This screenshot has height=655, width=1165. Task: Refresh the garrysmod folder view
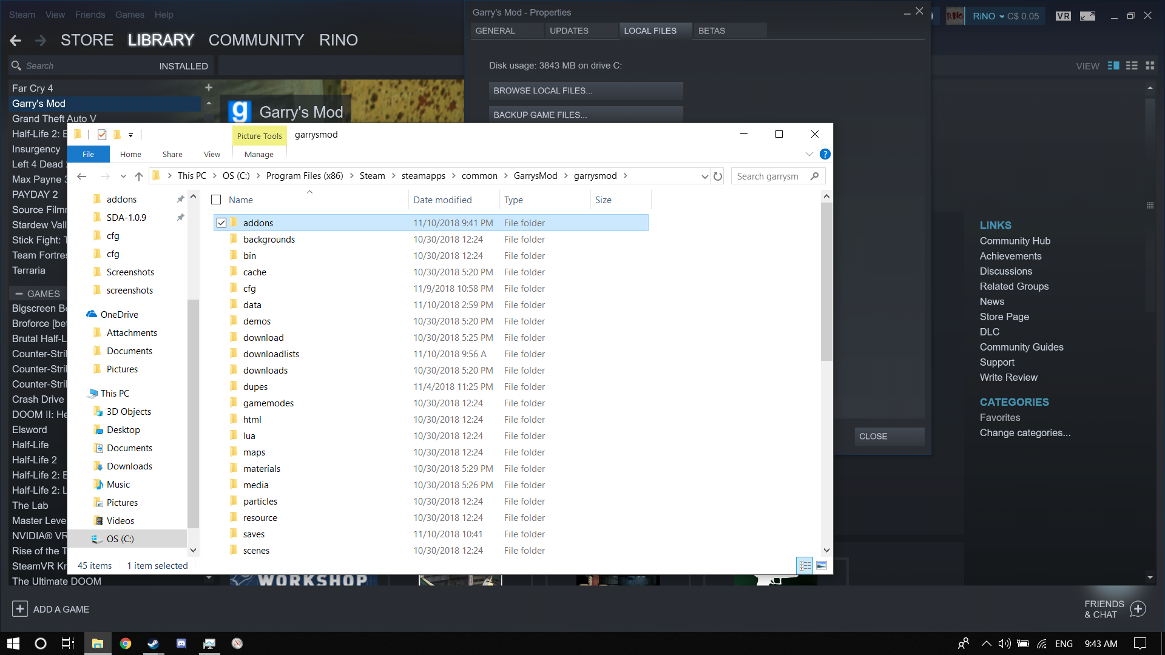(x=718, y=176)
